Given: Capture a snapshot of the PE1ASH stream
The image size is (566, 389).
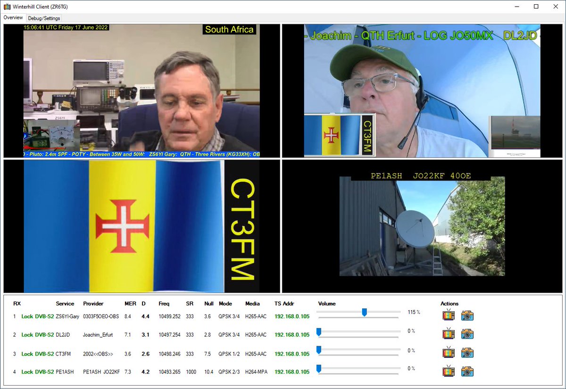Looking at the screenshot, I should (467, 371).
